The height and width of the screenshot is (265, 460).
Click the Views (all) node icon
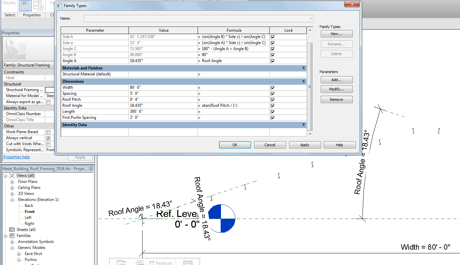12,176
